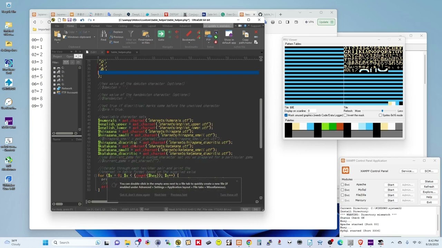Click the Paste icon in UltraEdit ribbon
The height and width of the screenshot is (248, 442).
(x=57, y=34)
